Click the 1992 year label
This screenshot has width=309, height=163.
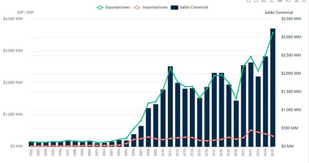tap(31, 152)
